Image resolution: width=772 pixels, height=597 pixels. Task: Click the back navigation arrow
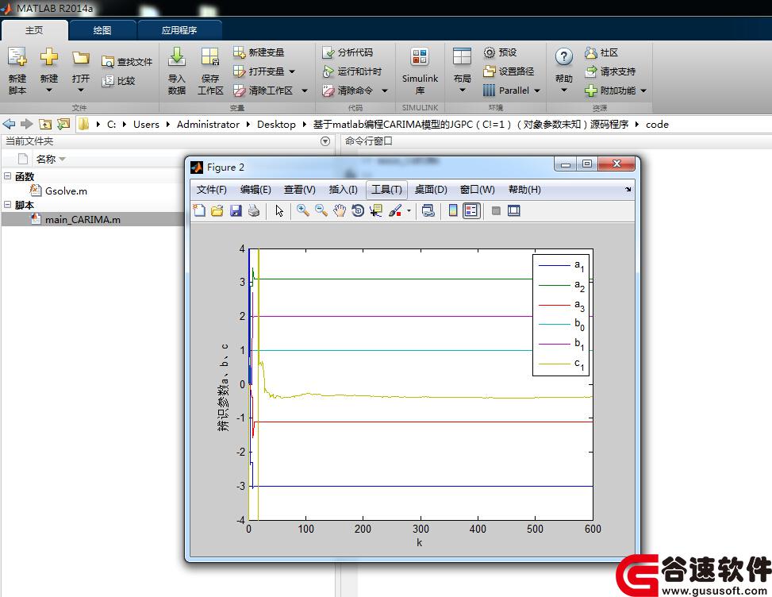tap(9, 124)
